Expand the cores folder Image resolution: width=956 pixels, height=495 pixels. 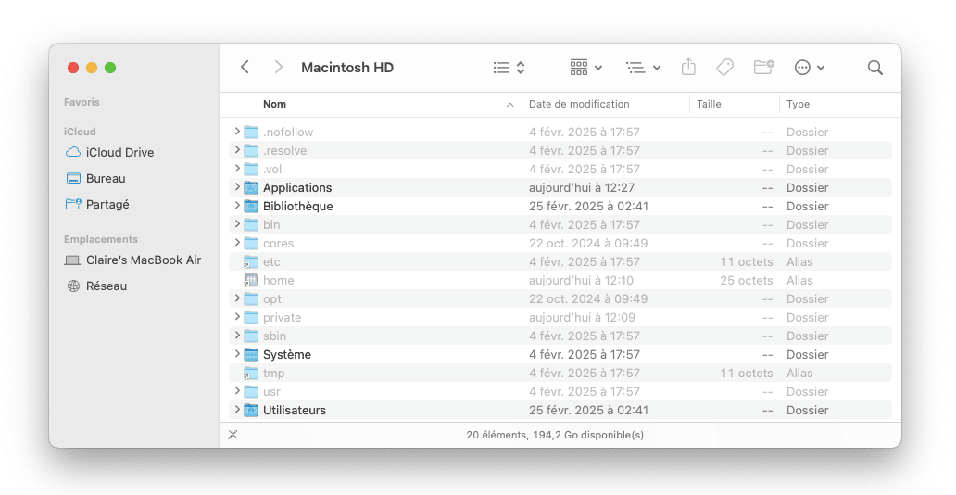pyautogui.click(x=237, y=243)
